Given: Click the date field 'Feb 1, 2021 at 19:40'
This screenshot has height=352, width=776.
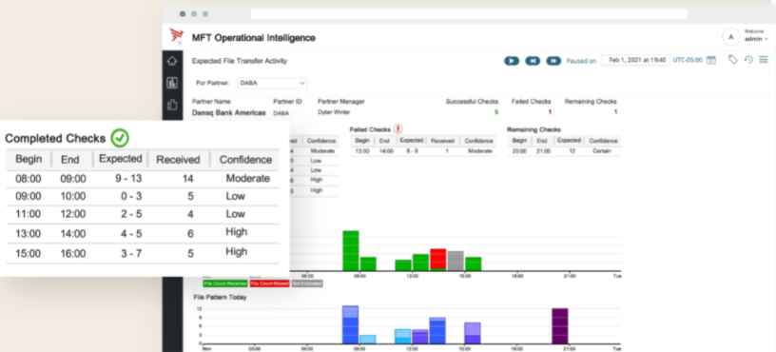Looking at the screenshot, I should 636,60.
